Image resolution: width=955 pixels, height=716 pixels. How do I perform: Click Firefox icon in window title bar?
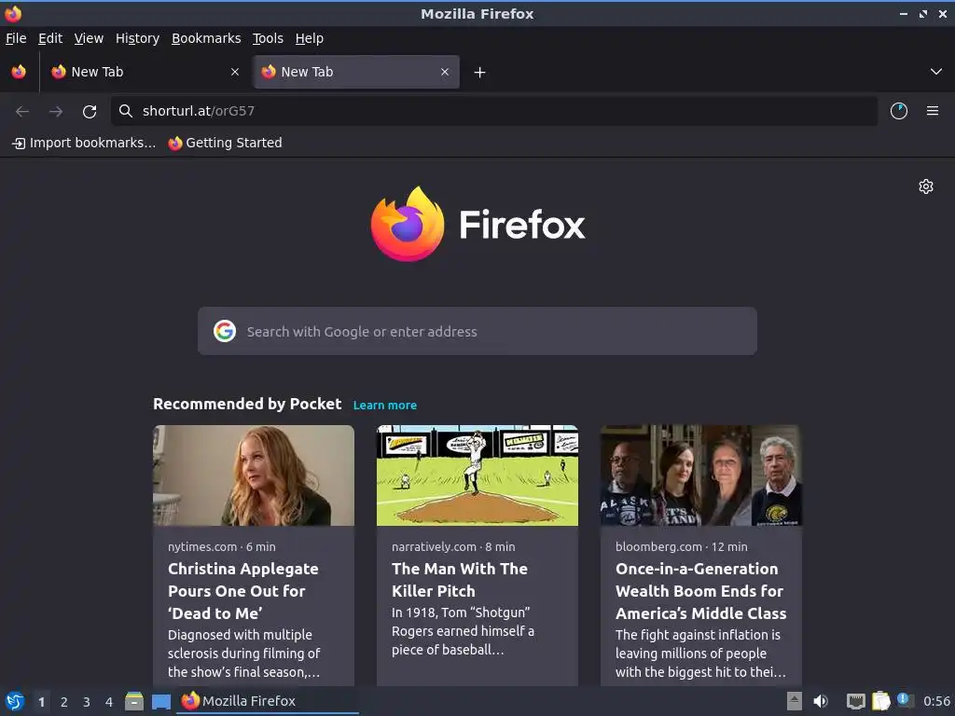point(13,13)
